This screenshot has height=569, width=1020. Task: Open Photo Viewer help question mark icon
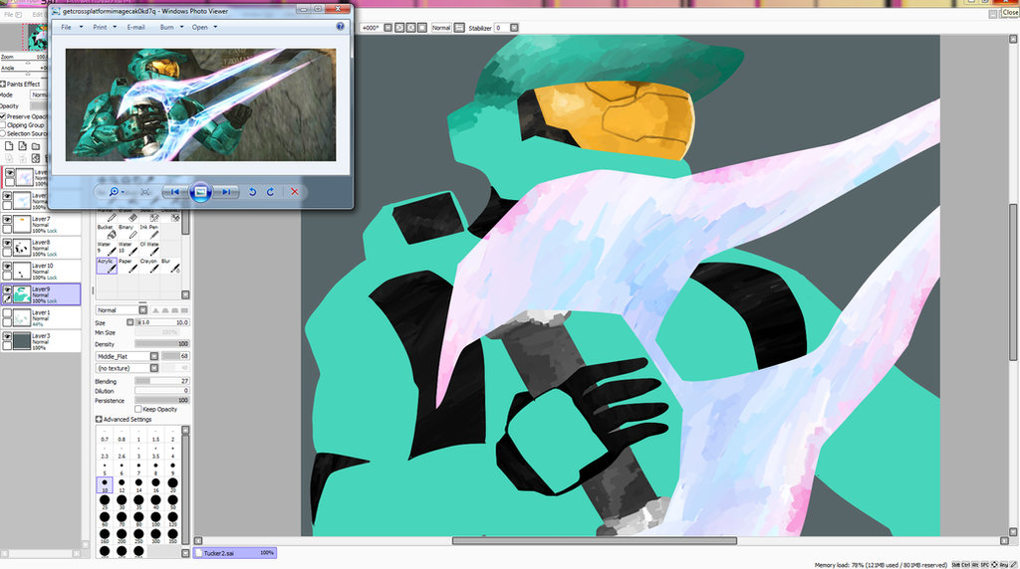(341, 27)
